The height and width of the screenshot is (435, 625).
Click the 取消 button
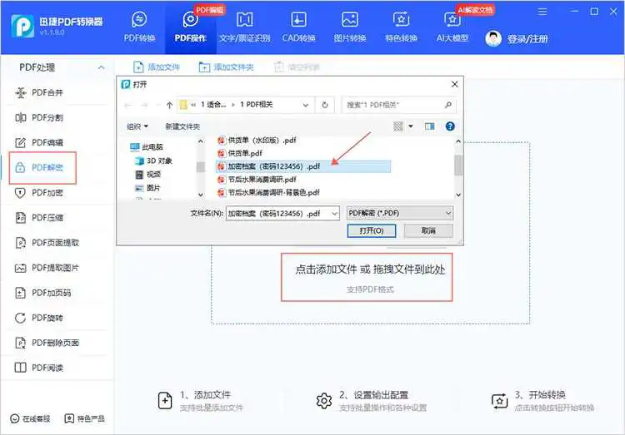[x=428, y=230]
